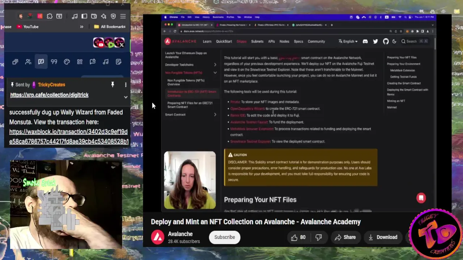
Task: Open Preparing NFT Files for an ERC721 page
Action: pos(190,105)
